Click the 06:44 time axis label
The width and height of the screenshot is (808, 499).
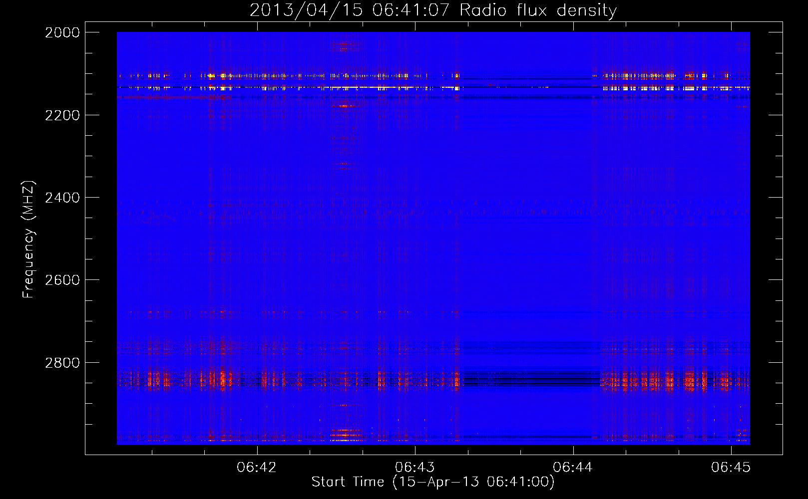[x=573, y=468]
